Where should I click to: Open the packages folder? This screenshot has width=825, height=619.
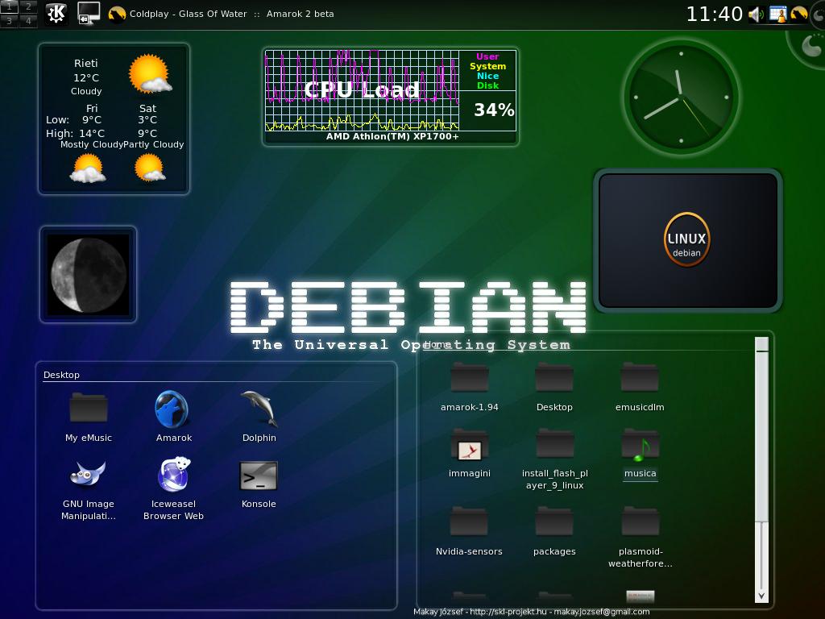click(554, 530)
